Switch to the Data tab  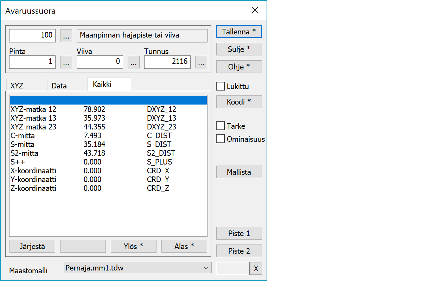point(59,86)
